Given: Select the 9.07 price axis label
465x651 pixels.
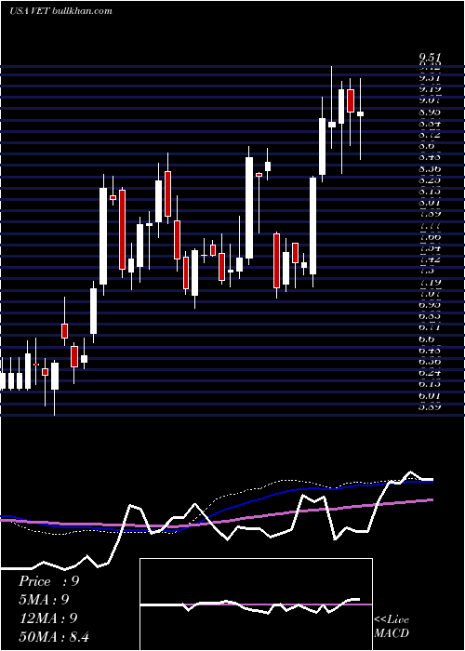Looking at the screenshot, I should [430, 100].
